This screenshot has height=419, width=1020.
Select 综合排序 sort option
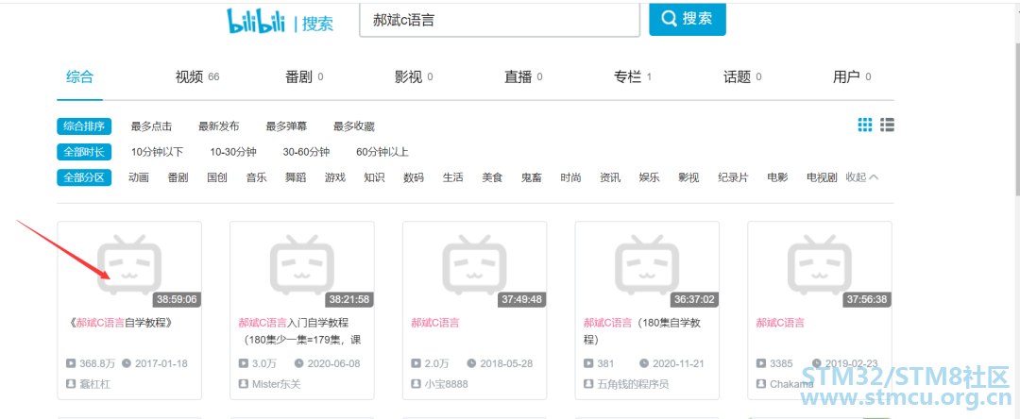pos(84,126)
